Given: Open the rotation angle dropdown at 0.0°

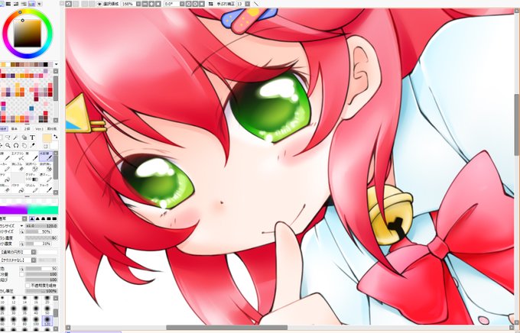Looking at the screenshot, I should click(x=182, y=4).
